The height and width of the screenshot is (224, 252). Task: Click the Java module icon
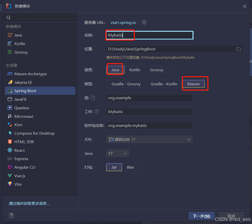coord(10,35)
